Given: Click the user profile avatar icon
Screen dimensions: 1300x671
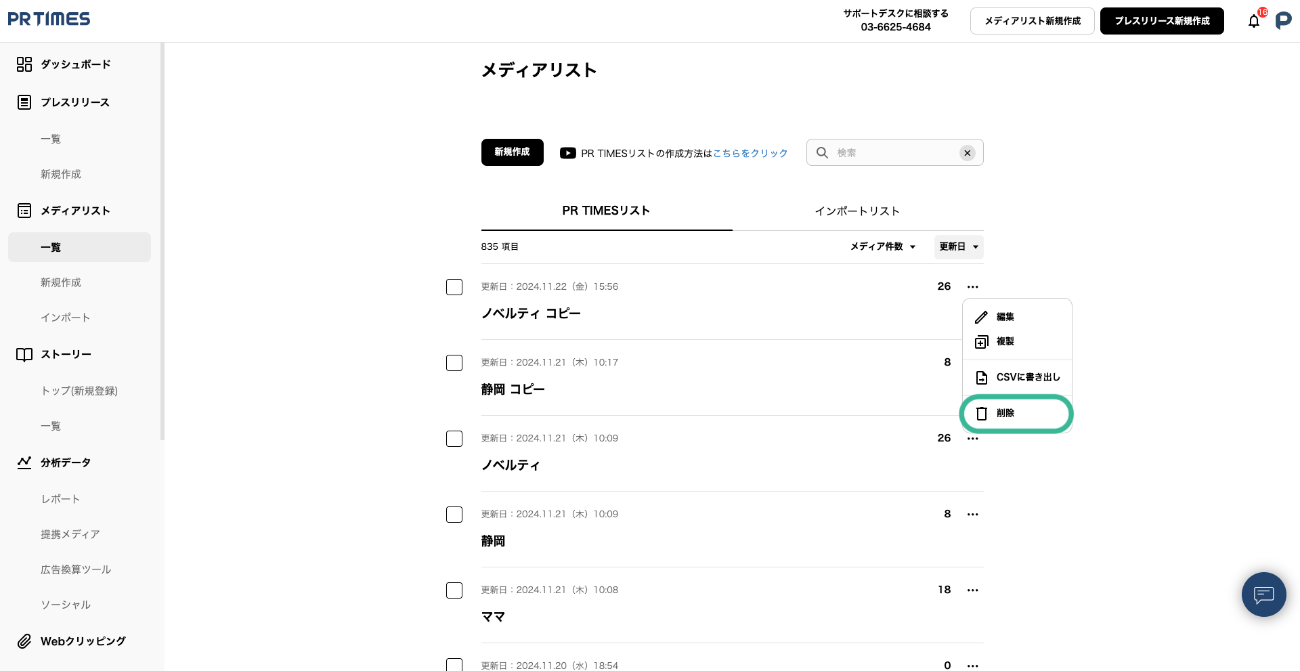Looking at the screenshot, I should pos(1283,21).
